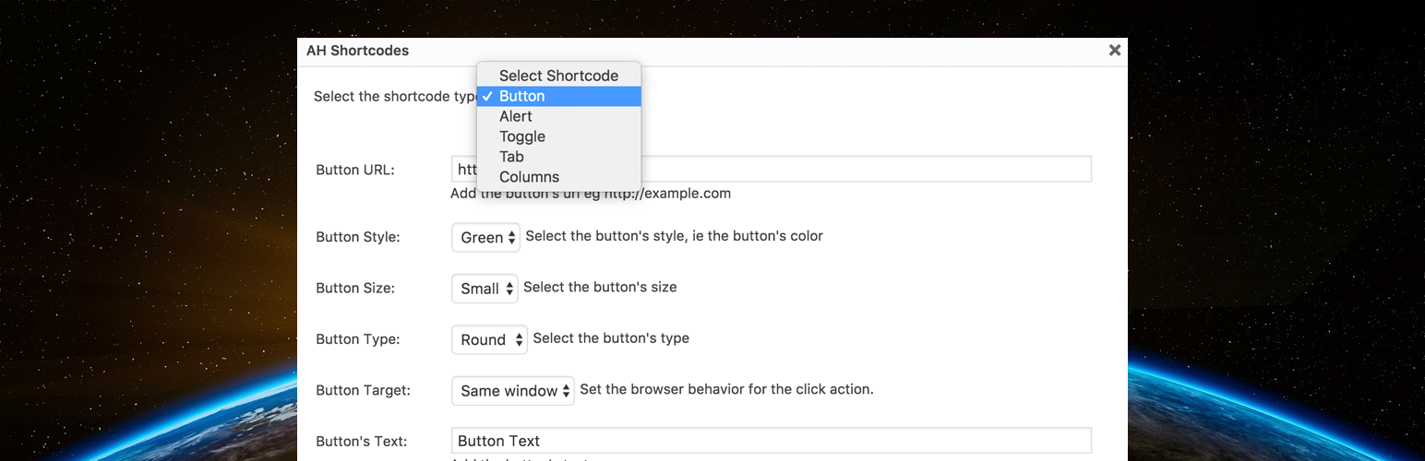
Task: Click the 'Button's Text:' label
Action: click(362, 442)
